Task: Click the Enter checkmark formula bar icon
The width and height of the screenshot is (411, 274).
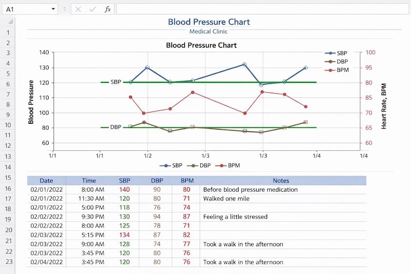Action: click(x=93, y=9)
